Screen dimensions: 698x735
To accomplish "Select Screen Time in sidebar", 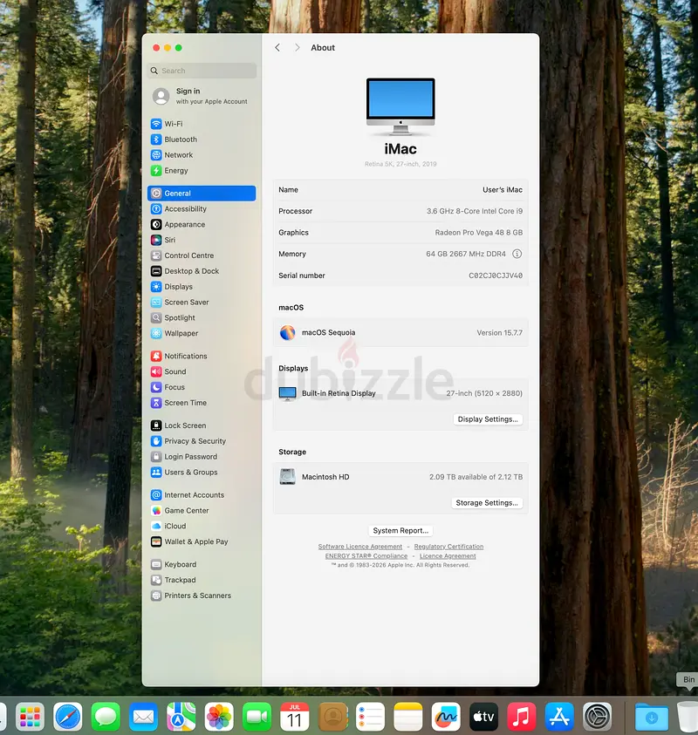I will click(202, 403).
